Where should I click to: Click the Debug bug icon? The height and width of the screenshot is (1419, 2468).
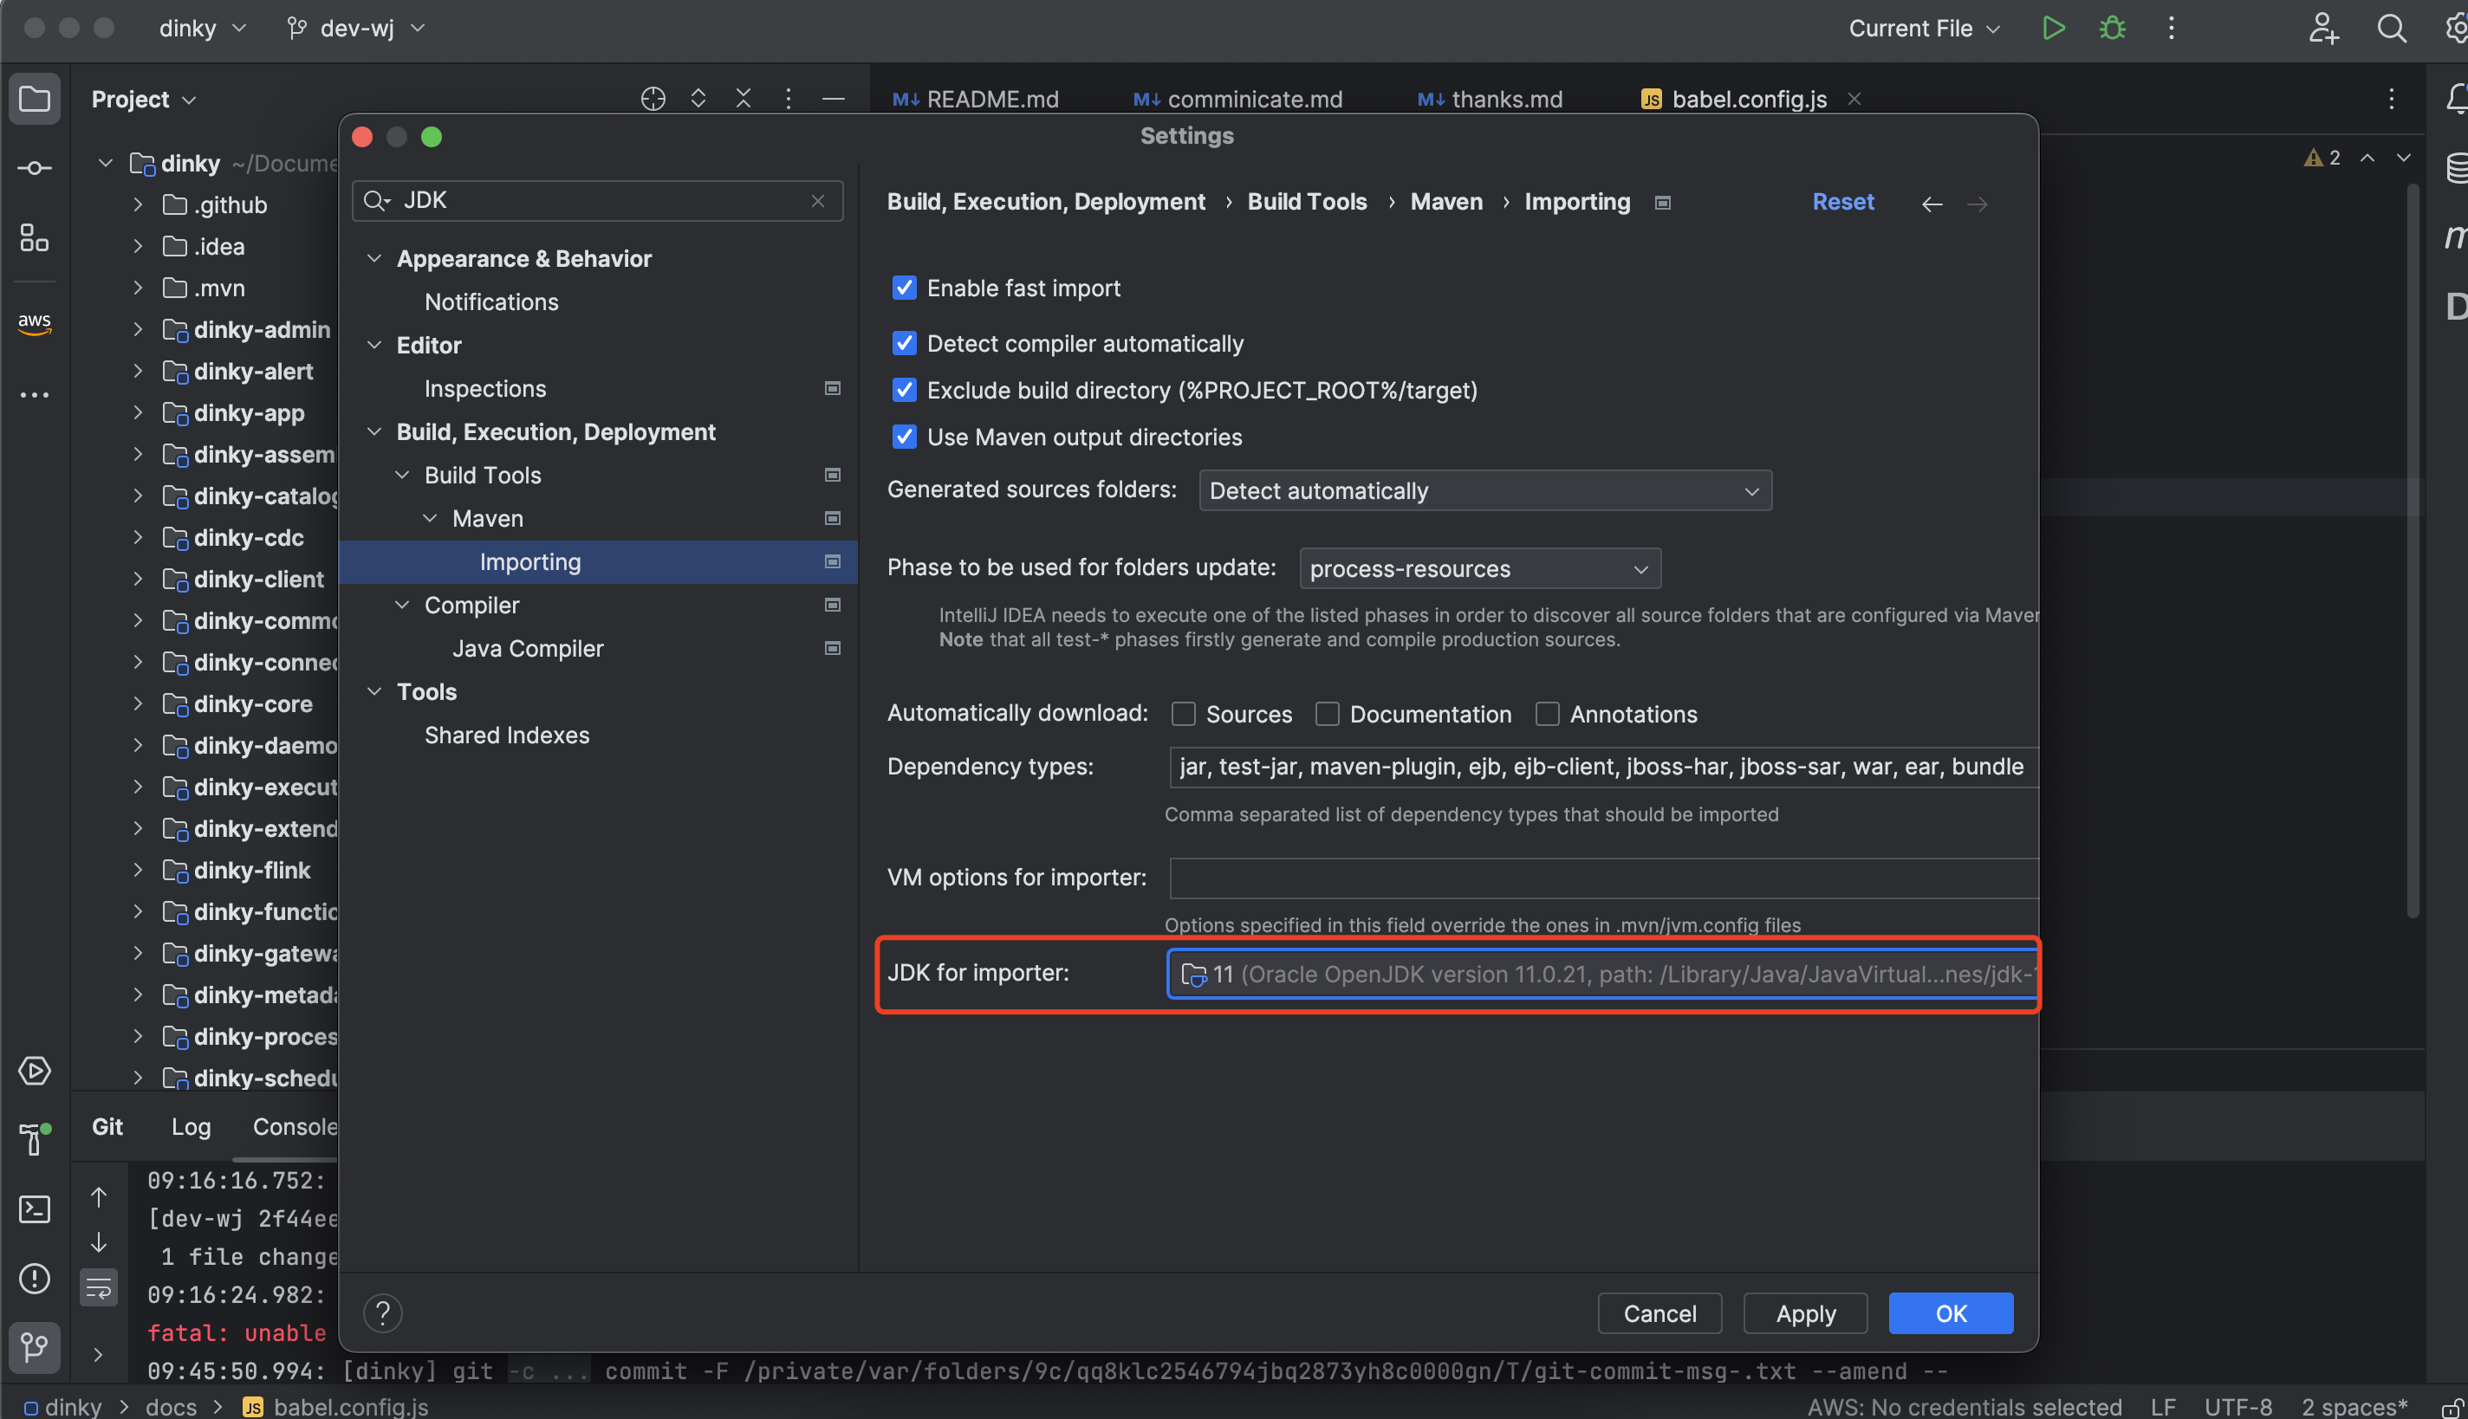[2111, 29]
